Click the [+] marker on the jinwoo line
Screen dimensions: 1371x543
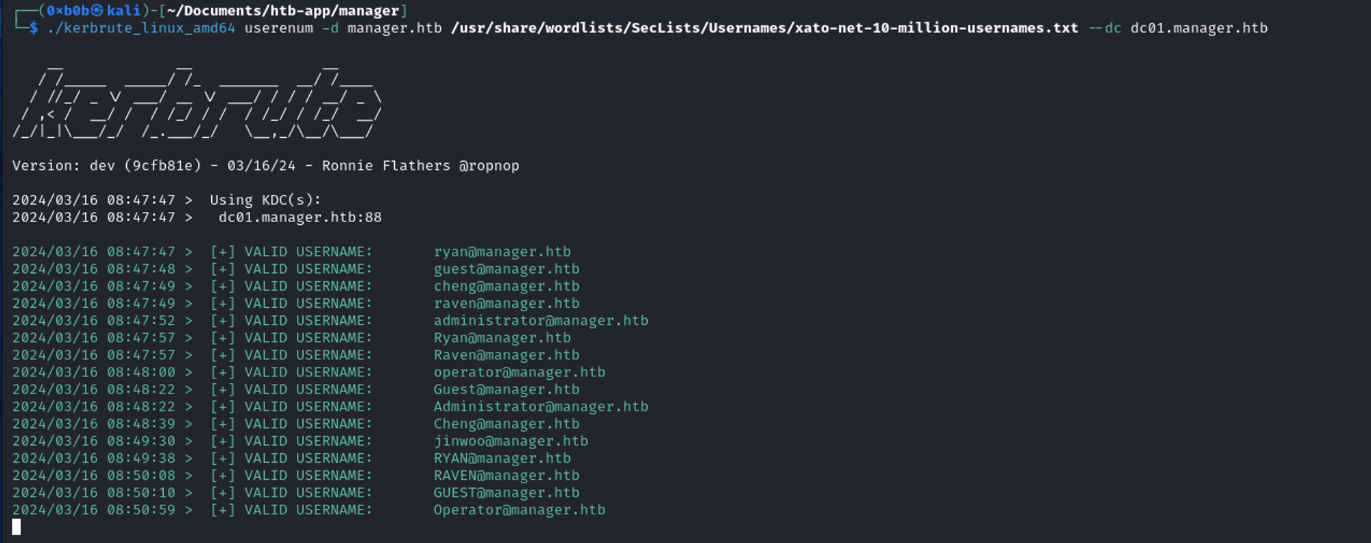[223, 441]
